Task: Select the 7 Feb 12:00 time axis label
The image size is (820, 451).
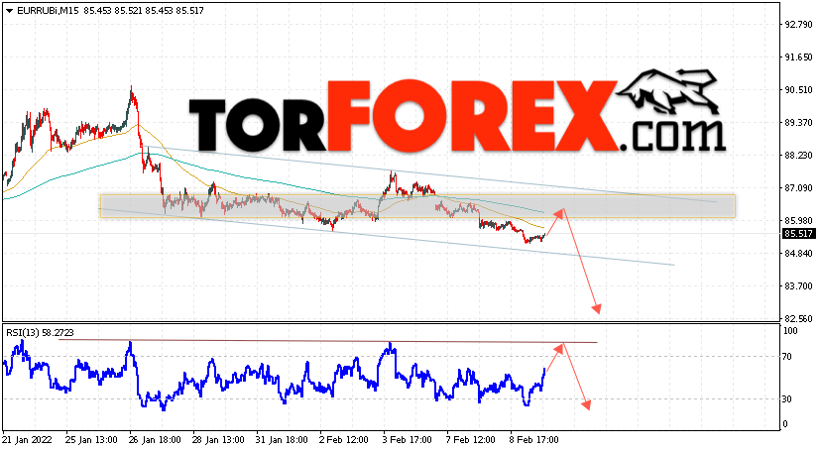Action: (472, 439)
